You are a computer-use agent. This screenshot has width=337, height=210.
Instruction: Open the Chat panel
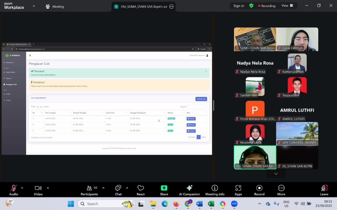pos(118,190)
